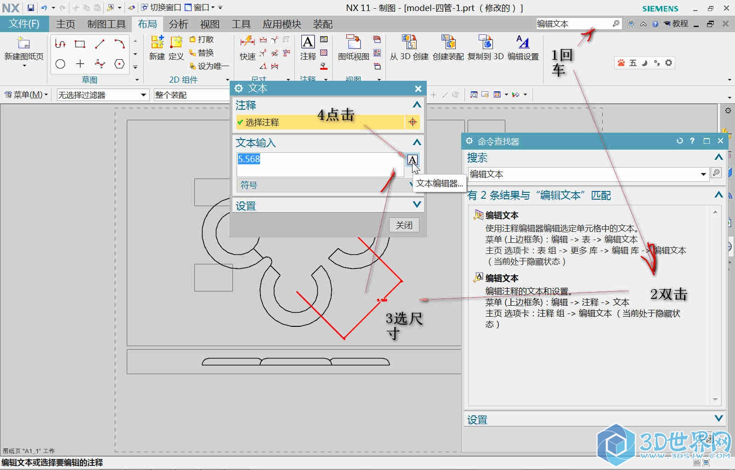
Task: Click the results list scrollbar down arrow
Action: (x=715, y=399)
